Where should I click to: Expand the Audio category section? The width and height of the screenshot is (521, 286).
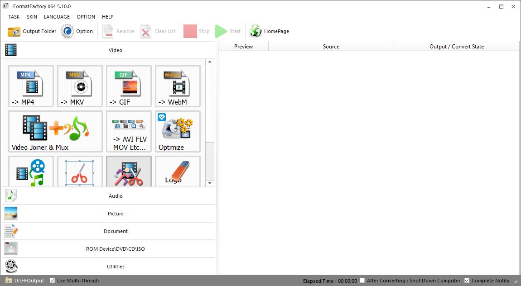coord(109,196)
